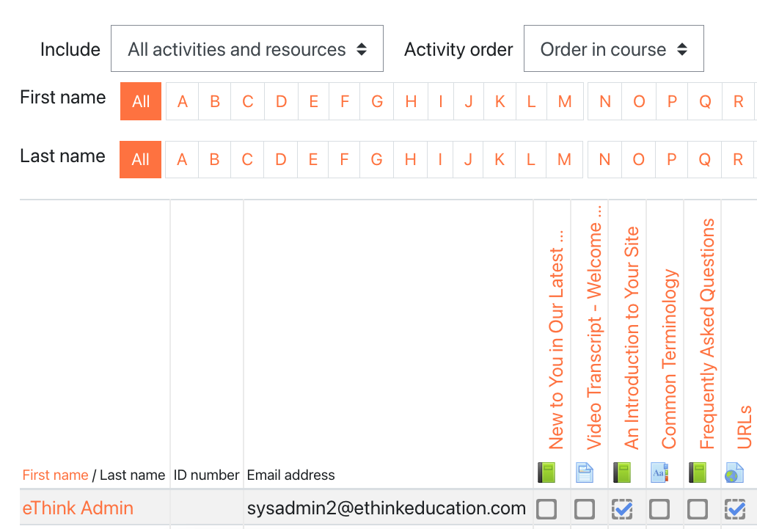Open eThink Admin user profile link
The width and height of the screenshot is (757, 529).
(78, 508)
